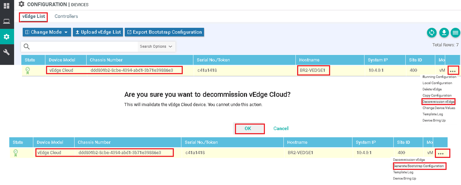Choose Device Bring Up in the upper menu

[x=434, y=120]
